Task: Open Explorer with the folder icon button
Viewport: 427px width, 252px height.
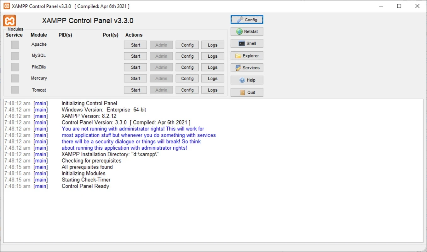Action: coord(247,56)
